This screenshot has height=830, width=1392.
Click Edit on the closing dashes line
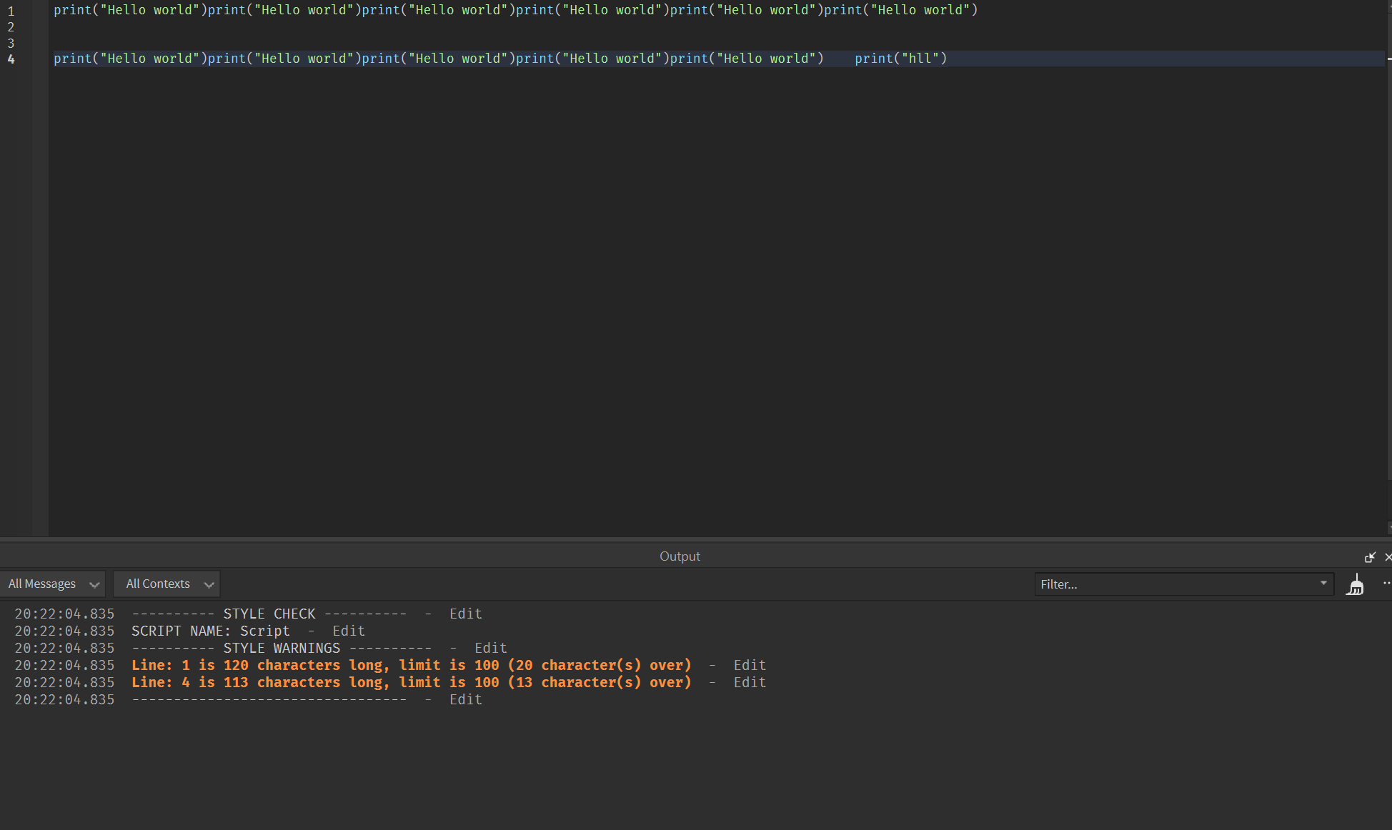464,699
